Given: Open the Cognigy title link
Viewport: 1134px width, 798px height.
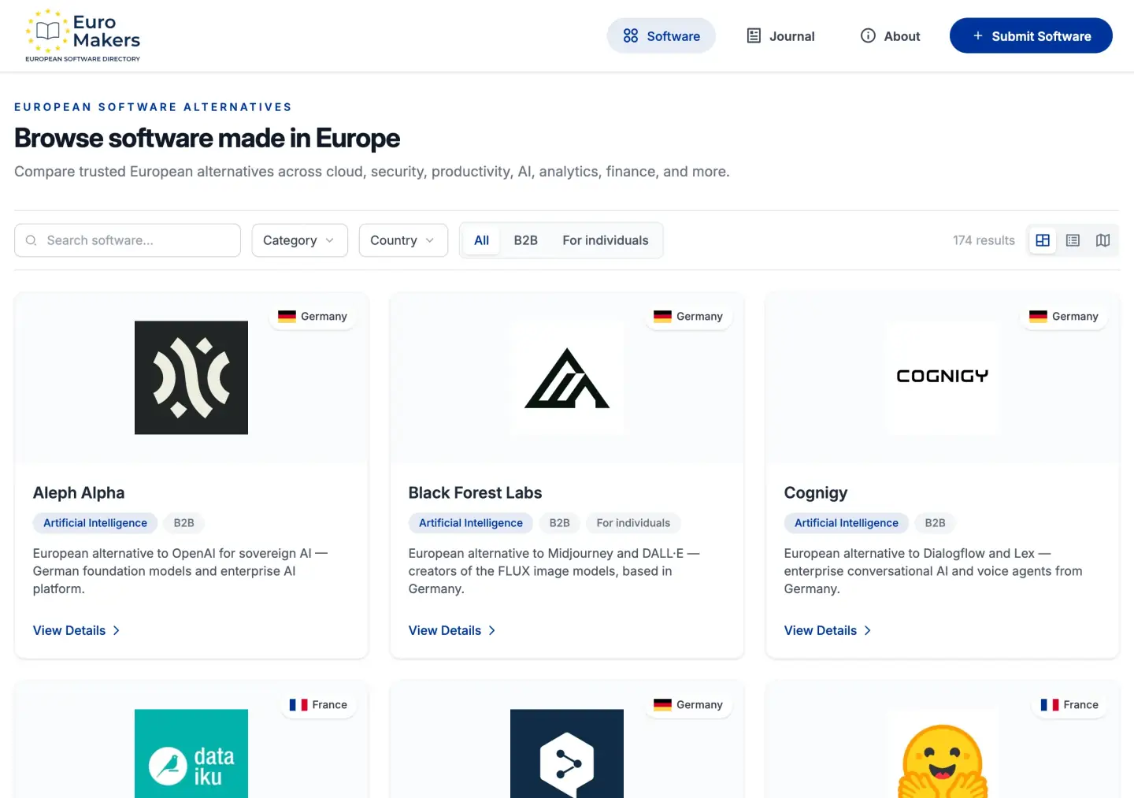Looking at the screenshot, I should tap(816, 493).
